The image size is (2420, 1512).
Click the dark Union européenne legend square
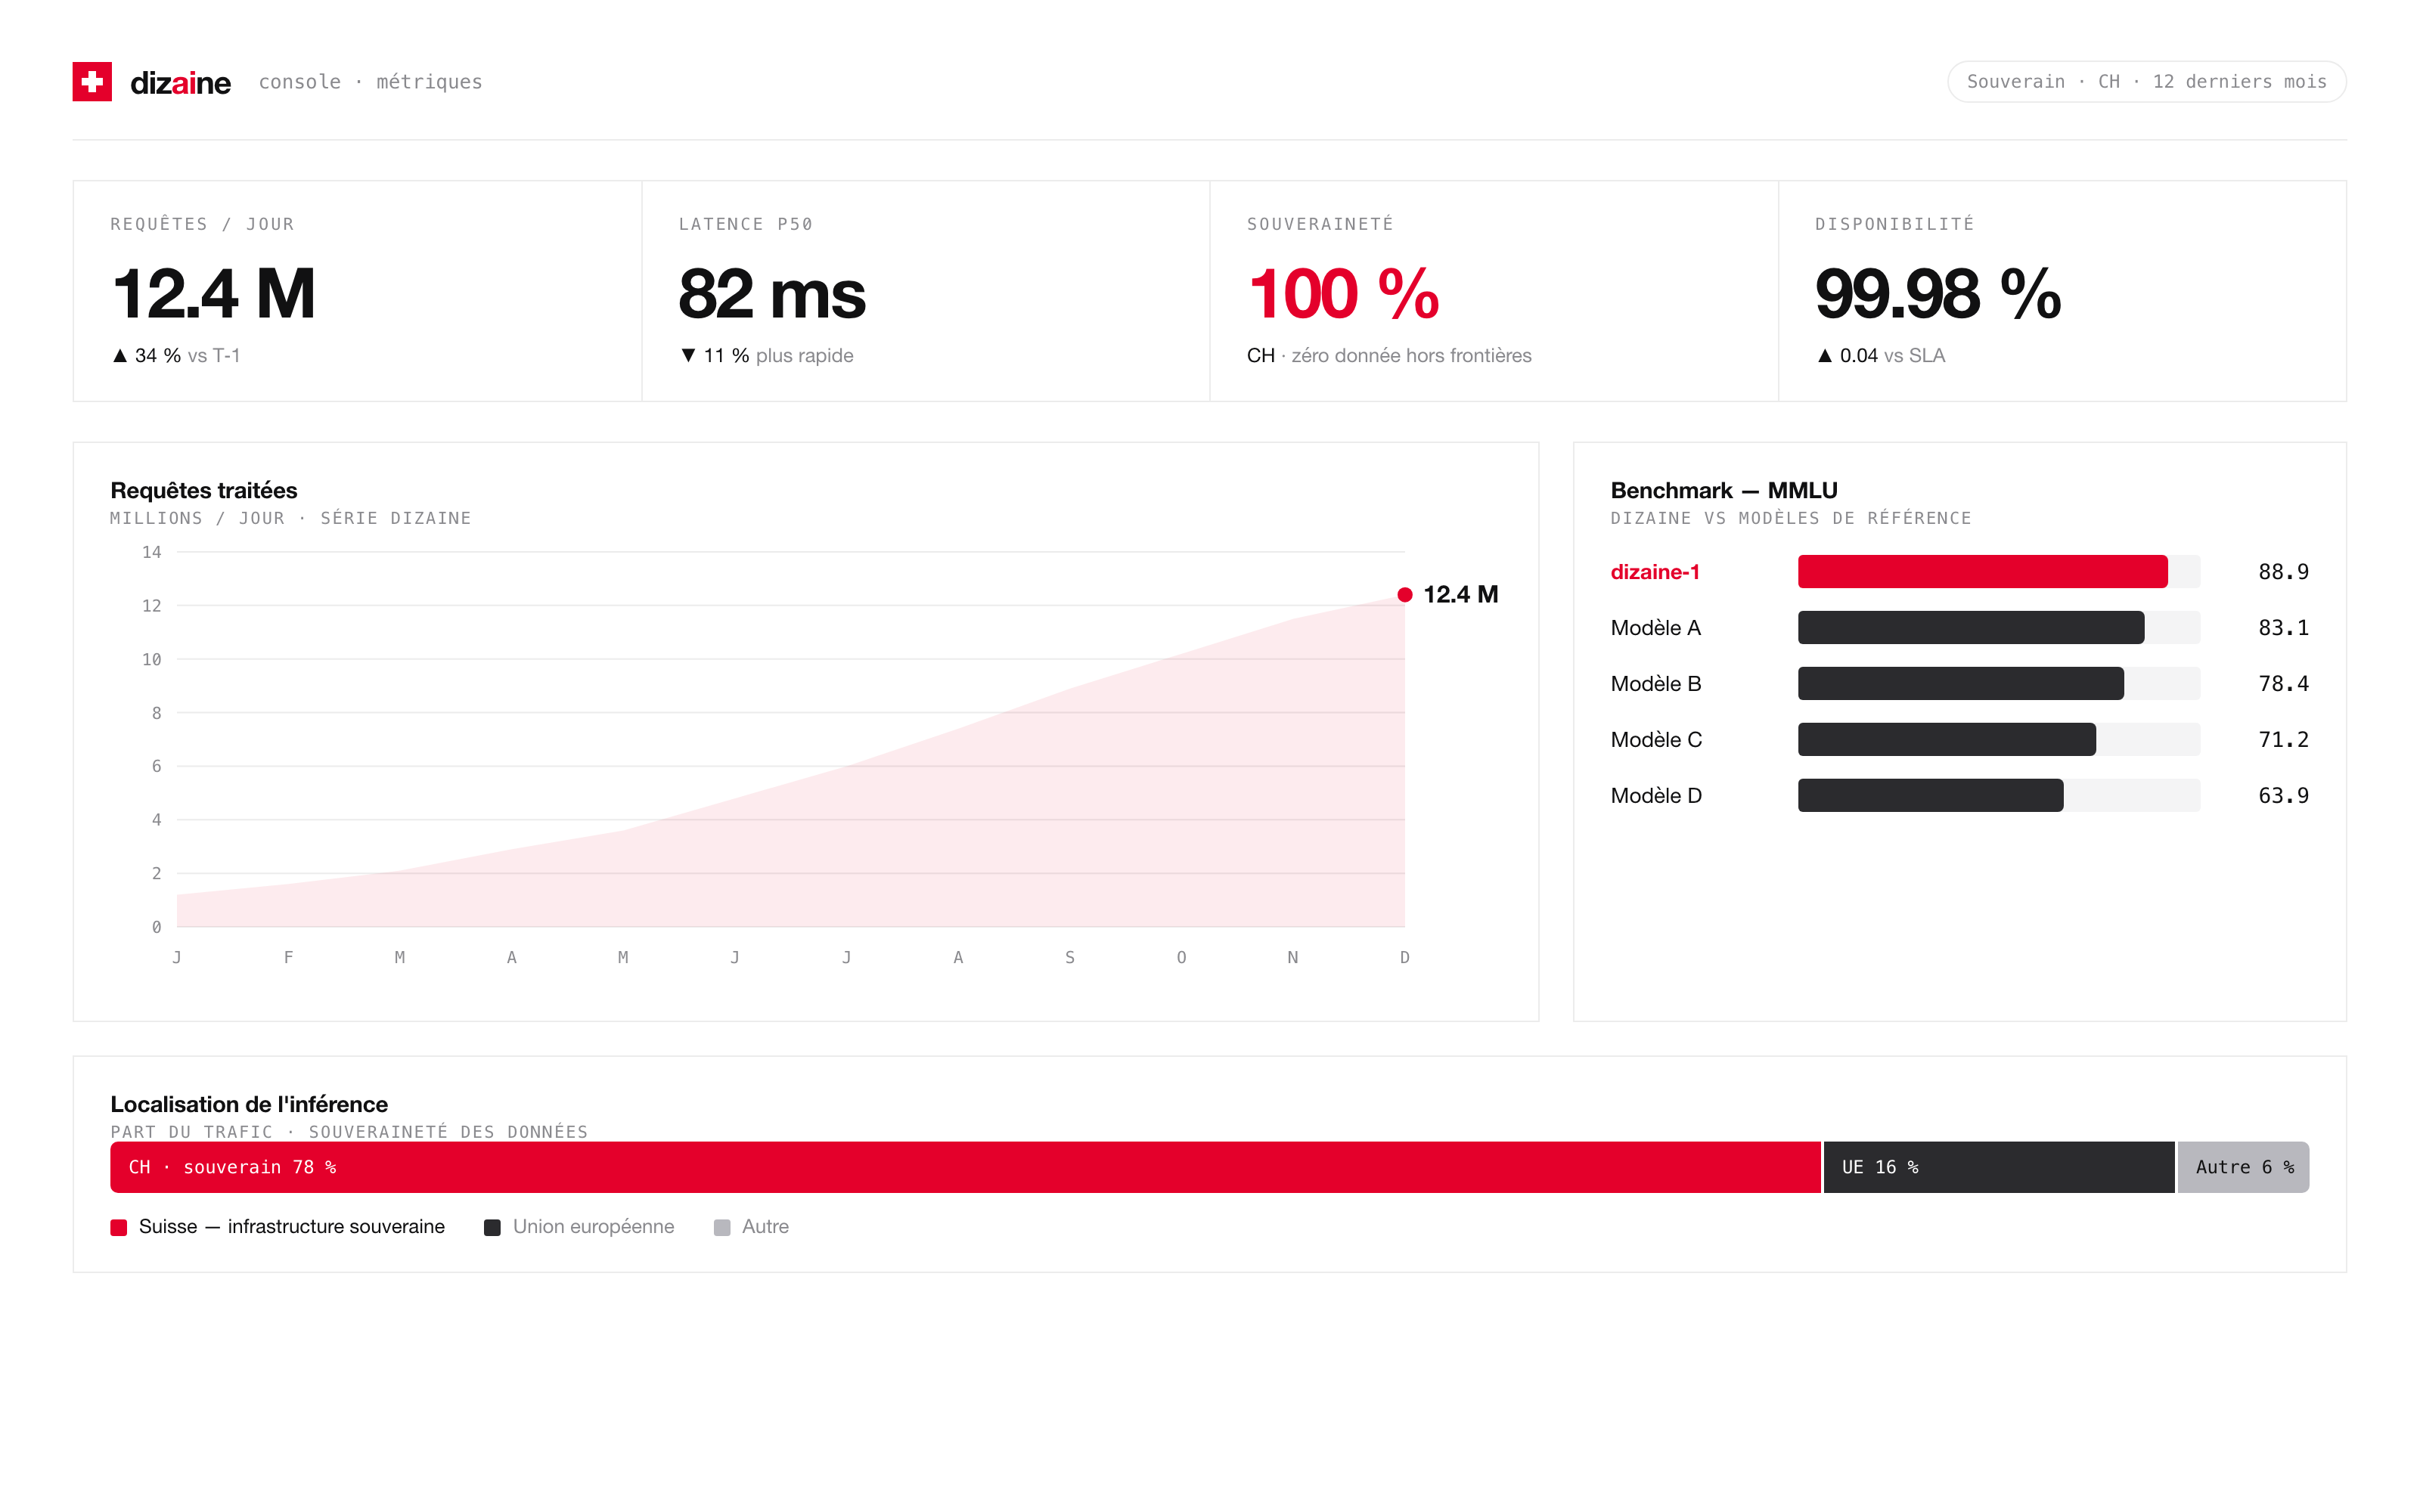coord(492,1228)
